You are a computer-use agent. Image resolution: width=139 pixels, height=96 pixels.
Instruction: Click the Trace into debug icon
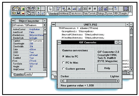click(x=38, y=13)
